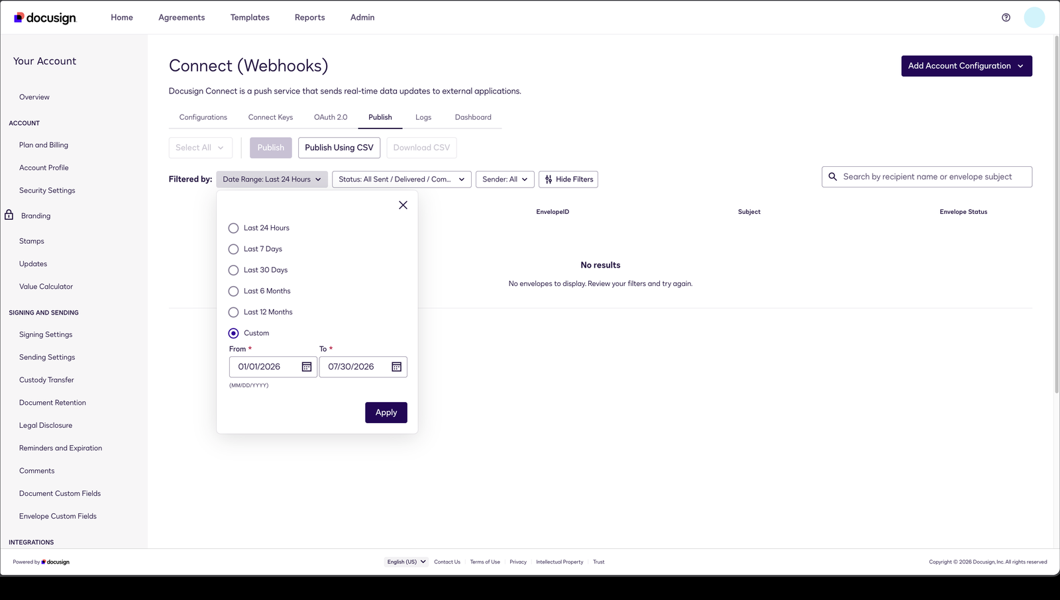Viewport: 1060px width, 600px height.
Task: Click the From date input field
Action: point(273,367)
